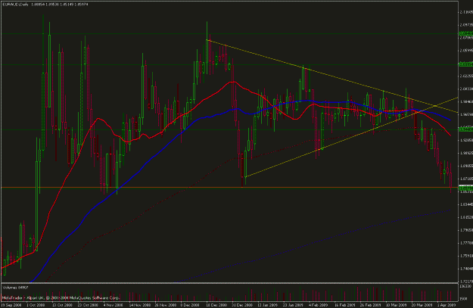473x308 pixels.
Task: Click the 31 Dec 2008 date label
Action: point(243,305)
